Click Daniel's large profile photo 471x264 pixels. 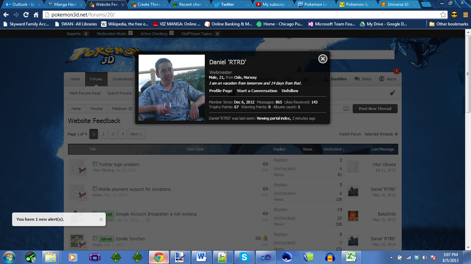[x=172, y=88]
